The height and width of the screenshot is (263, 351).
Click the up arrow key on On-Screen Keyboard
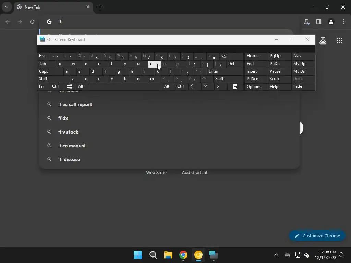coord(204,78)
